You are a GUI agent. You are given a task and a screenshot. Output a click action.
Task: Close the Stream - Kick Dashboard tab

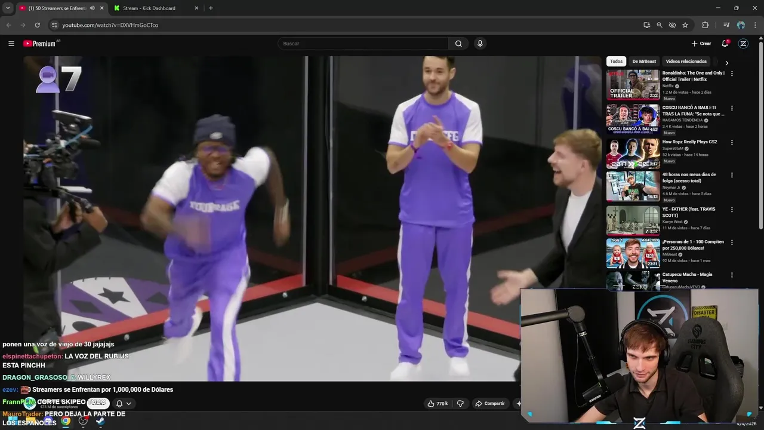coord(196,8)
